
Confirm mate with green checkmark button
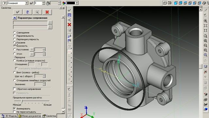pos(18,12)
